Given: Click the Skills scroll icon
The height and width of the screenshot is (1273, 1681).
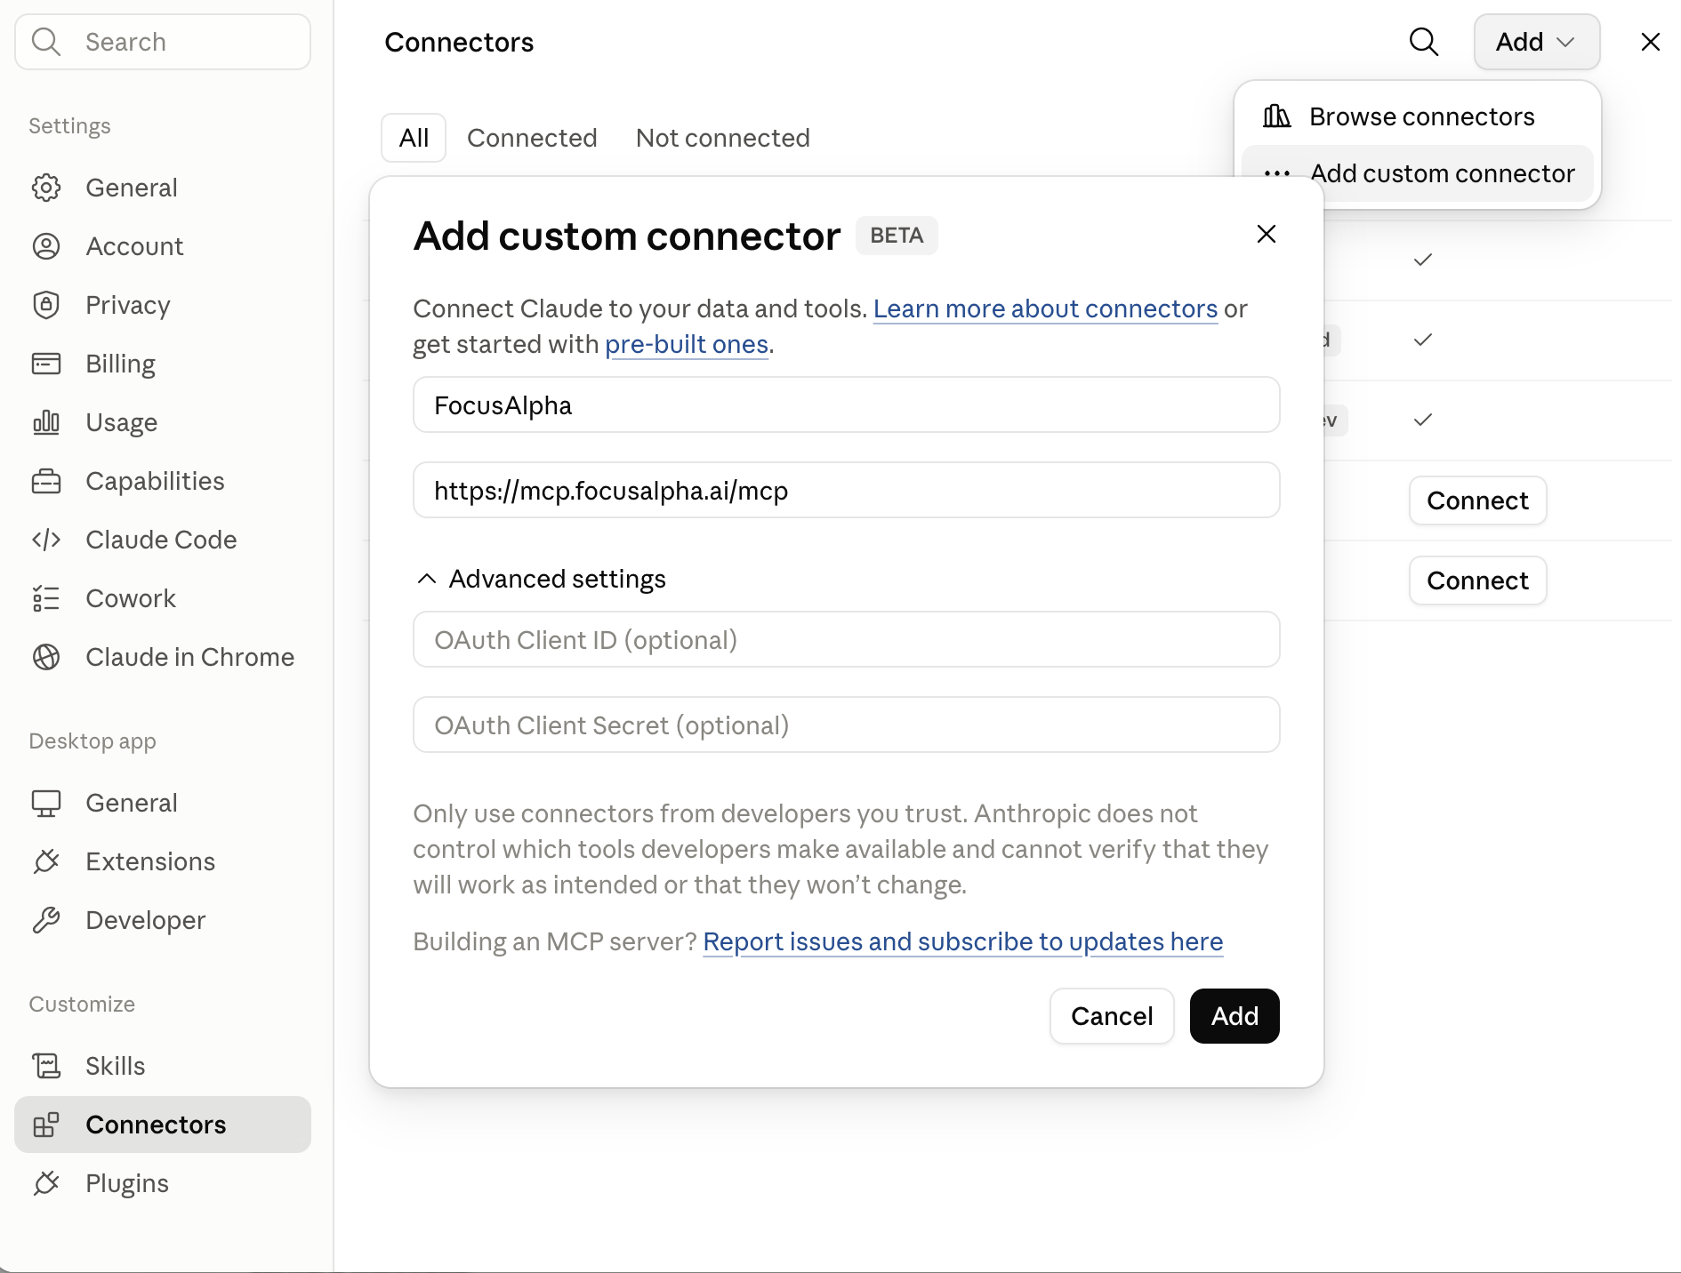Looking at the screenshot, I should [x=46, y=1066].
